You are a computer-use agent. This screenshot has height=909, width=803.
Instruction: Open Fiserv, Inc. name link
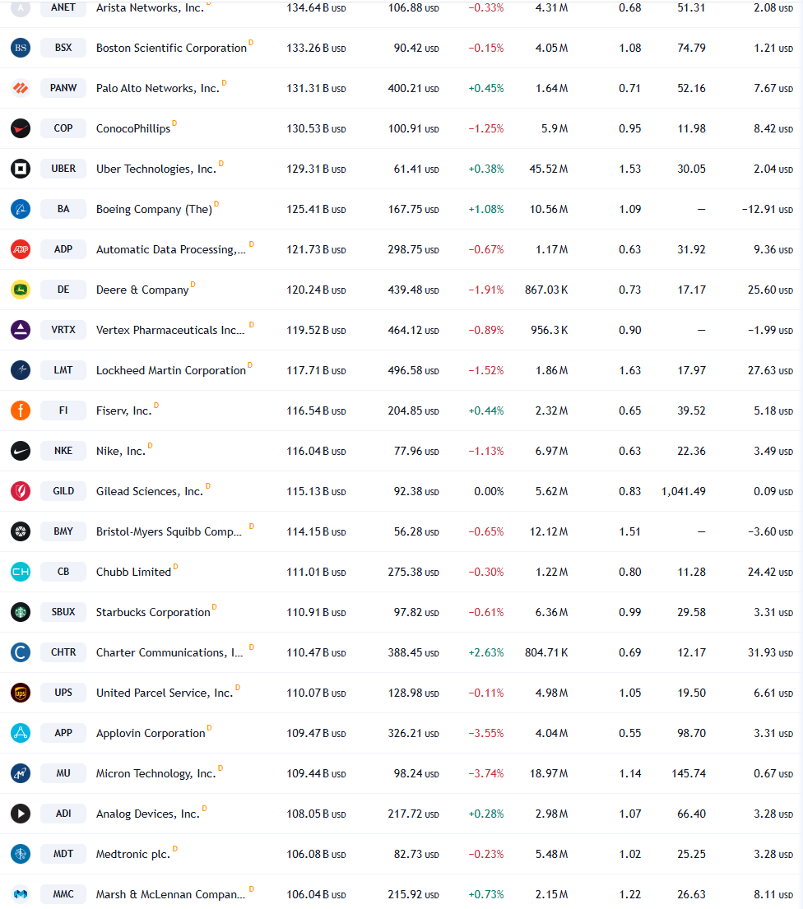124,410
